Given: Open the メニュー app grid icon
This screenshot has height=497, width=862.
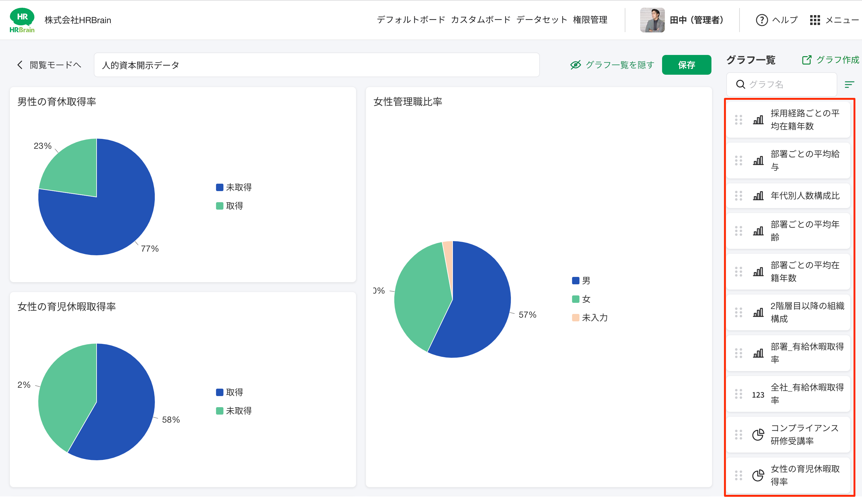Looking at the screenshot, I should (x=816, y=20).
